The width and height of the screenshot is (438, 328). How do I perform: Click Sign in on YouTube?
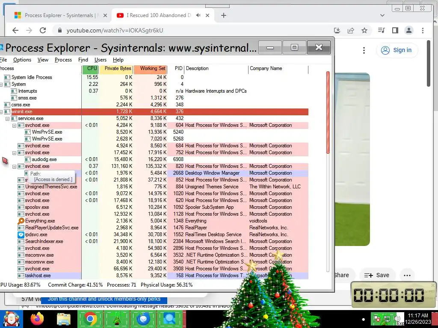[x=397, y=50]
